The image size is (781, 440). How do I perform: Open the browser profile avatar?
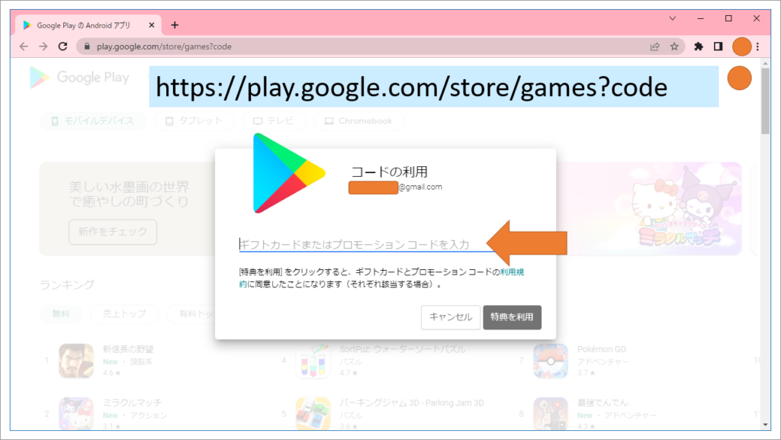click(x=741, y=46)
